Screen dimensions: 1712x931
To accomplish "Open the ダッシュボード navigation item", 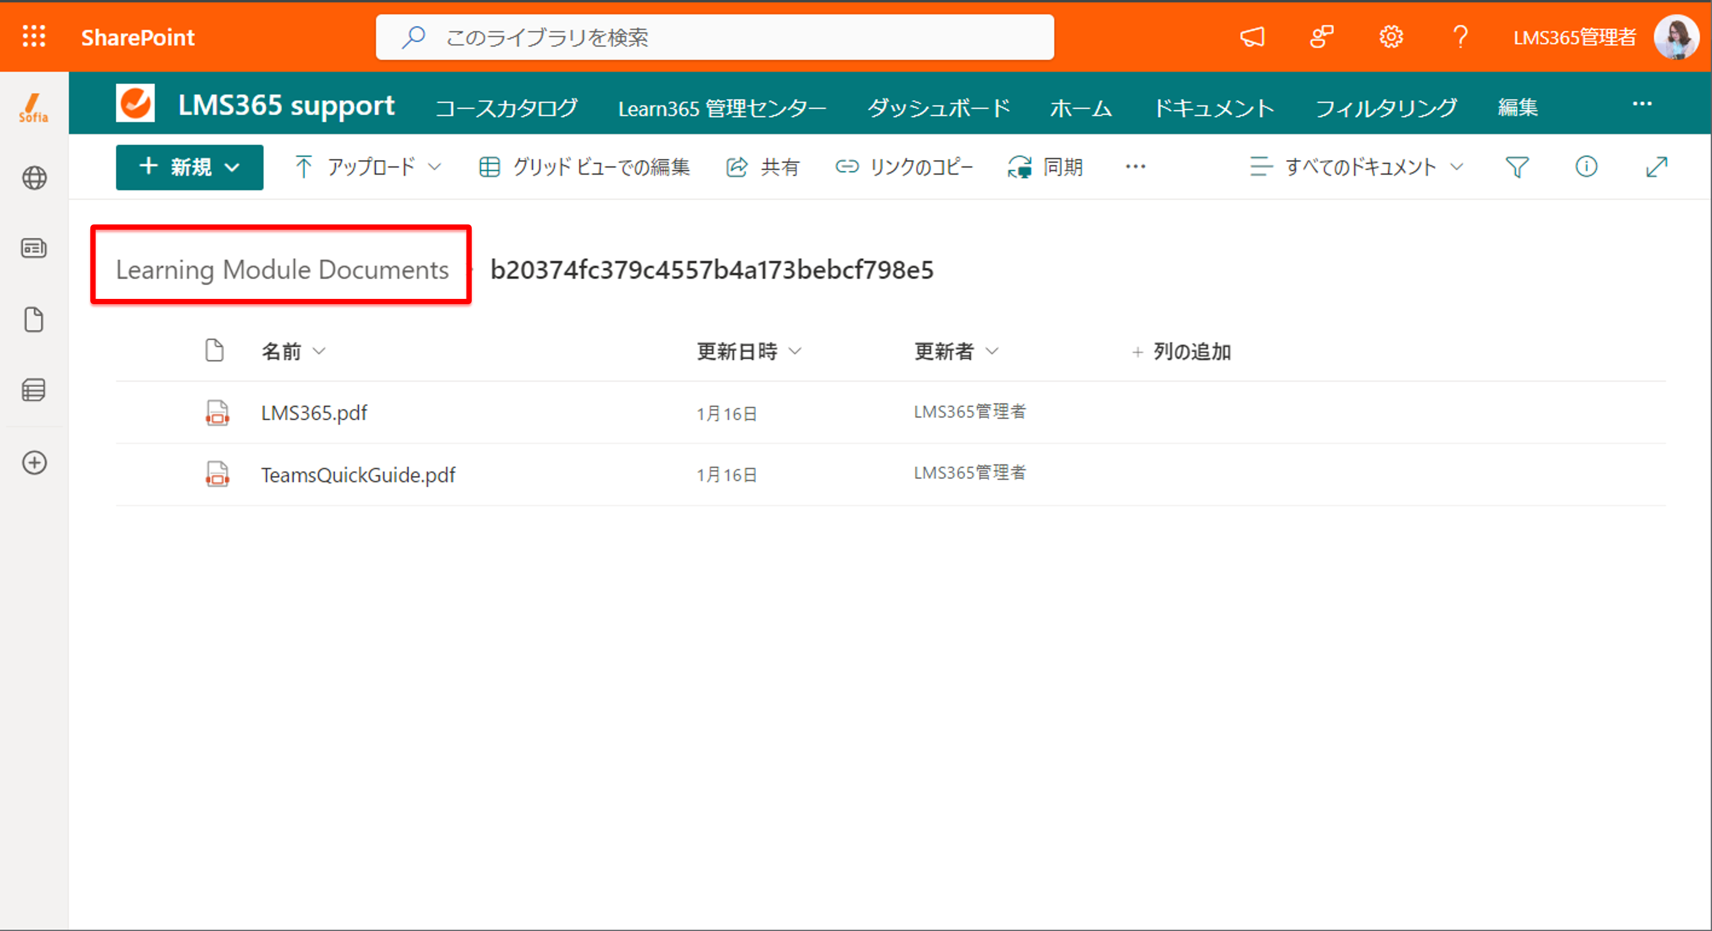I will (x=939, y=108).
